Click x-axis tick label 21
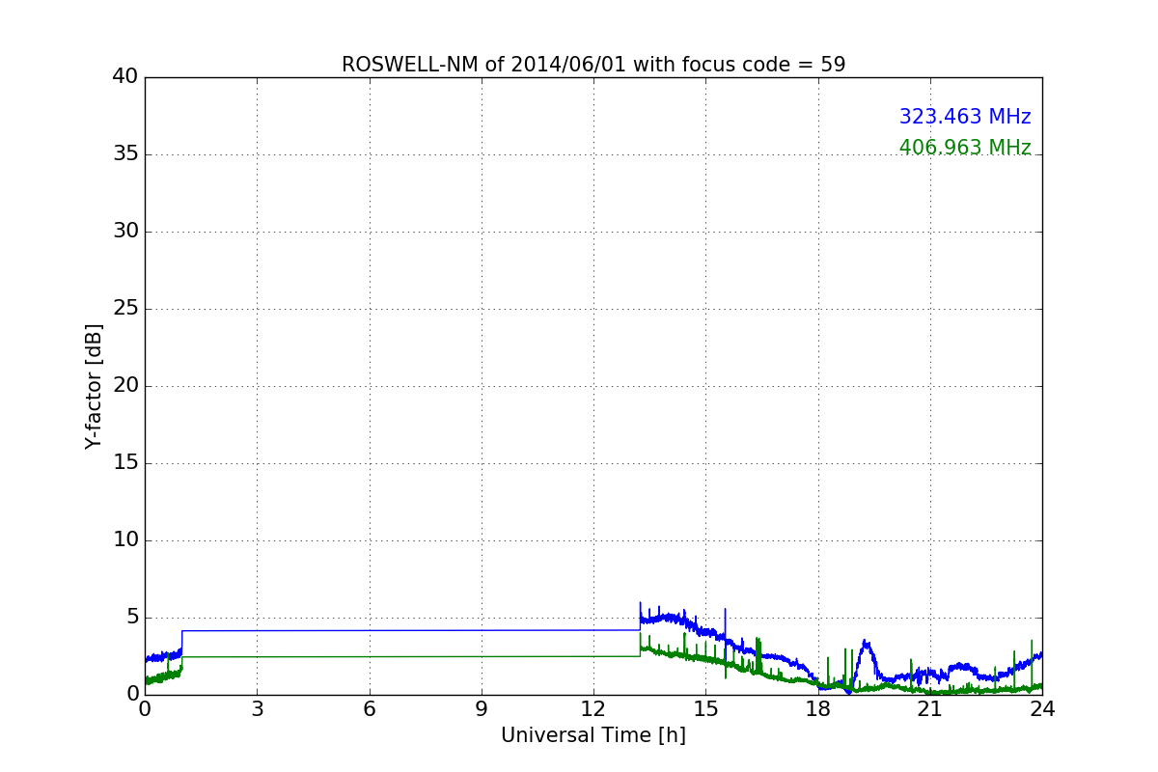 click(930, 709)
